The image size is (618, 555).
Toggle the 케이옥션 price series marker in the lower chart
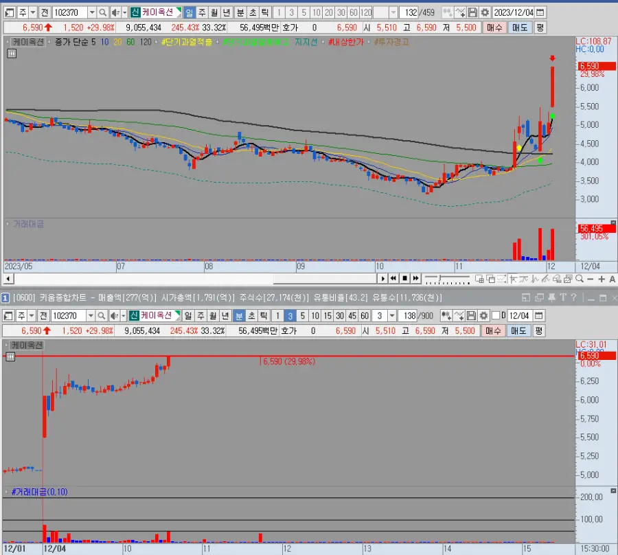pyautogui.click(x=6, y=346)
